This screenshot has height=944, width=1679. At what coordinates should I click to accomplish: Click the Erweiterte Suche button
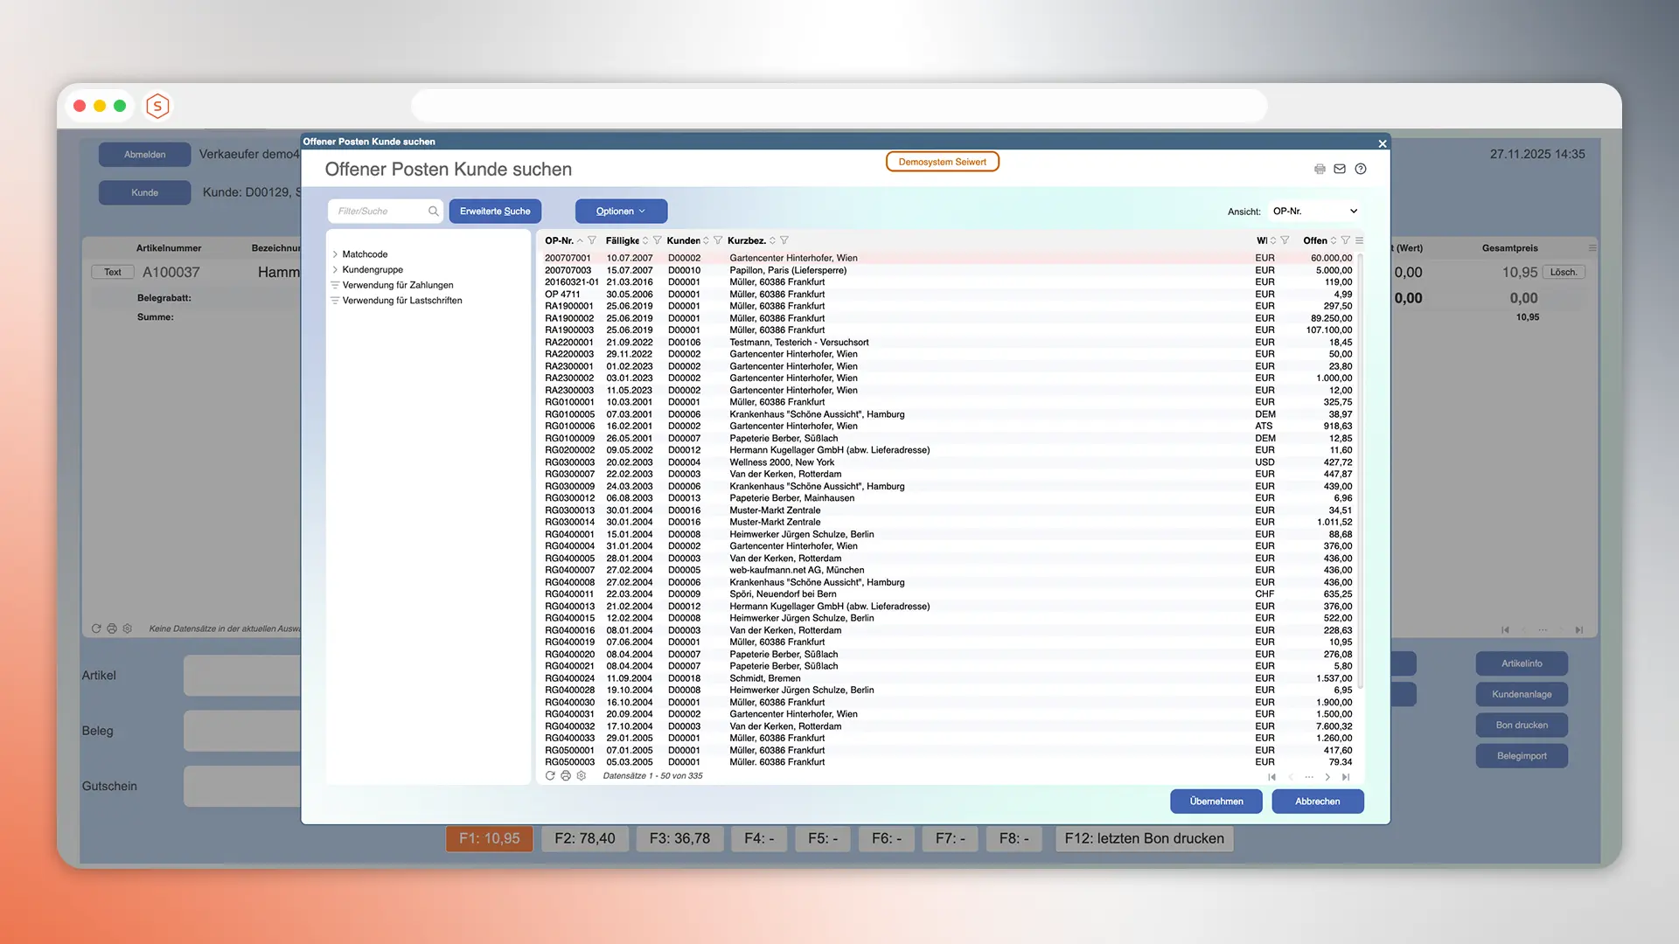coord(495,211)
